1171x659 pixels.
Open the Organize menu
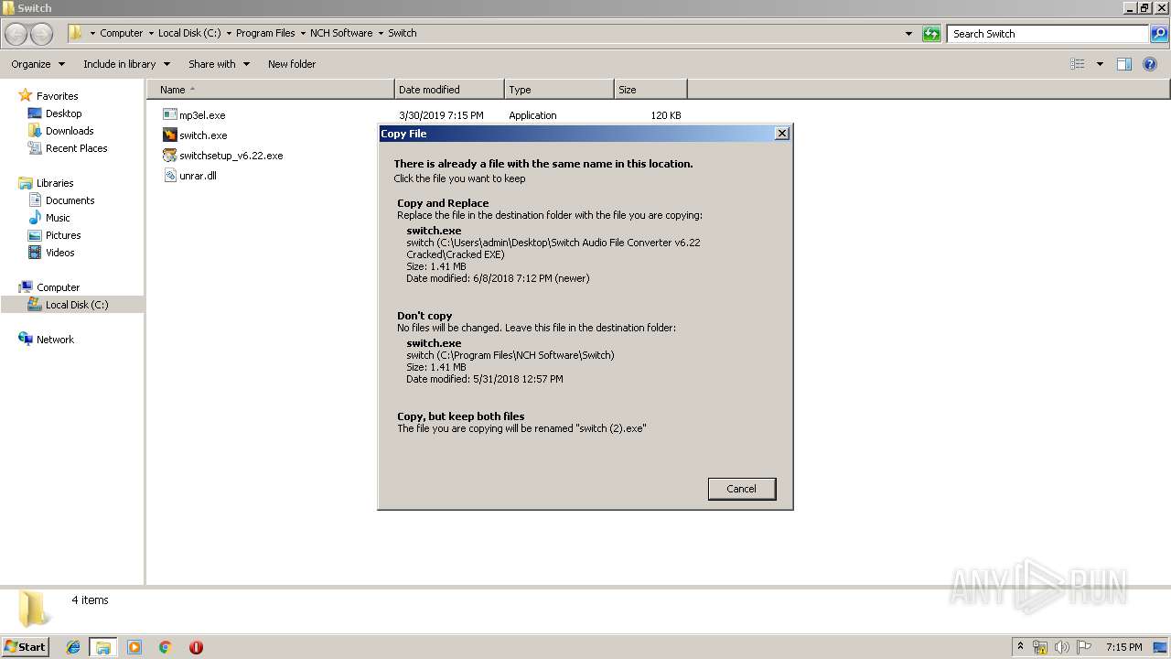(x=38, y=64)
